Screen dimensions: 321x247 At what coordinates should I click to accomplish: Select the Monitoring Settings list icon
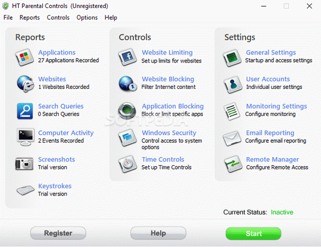[x=232, y=111]
